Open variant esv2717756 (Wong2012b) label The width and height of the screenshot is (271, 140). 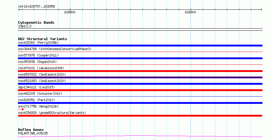pyautogui.click(x=38, y=106)
